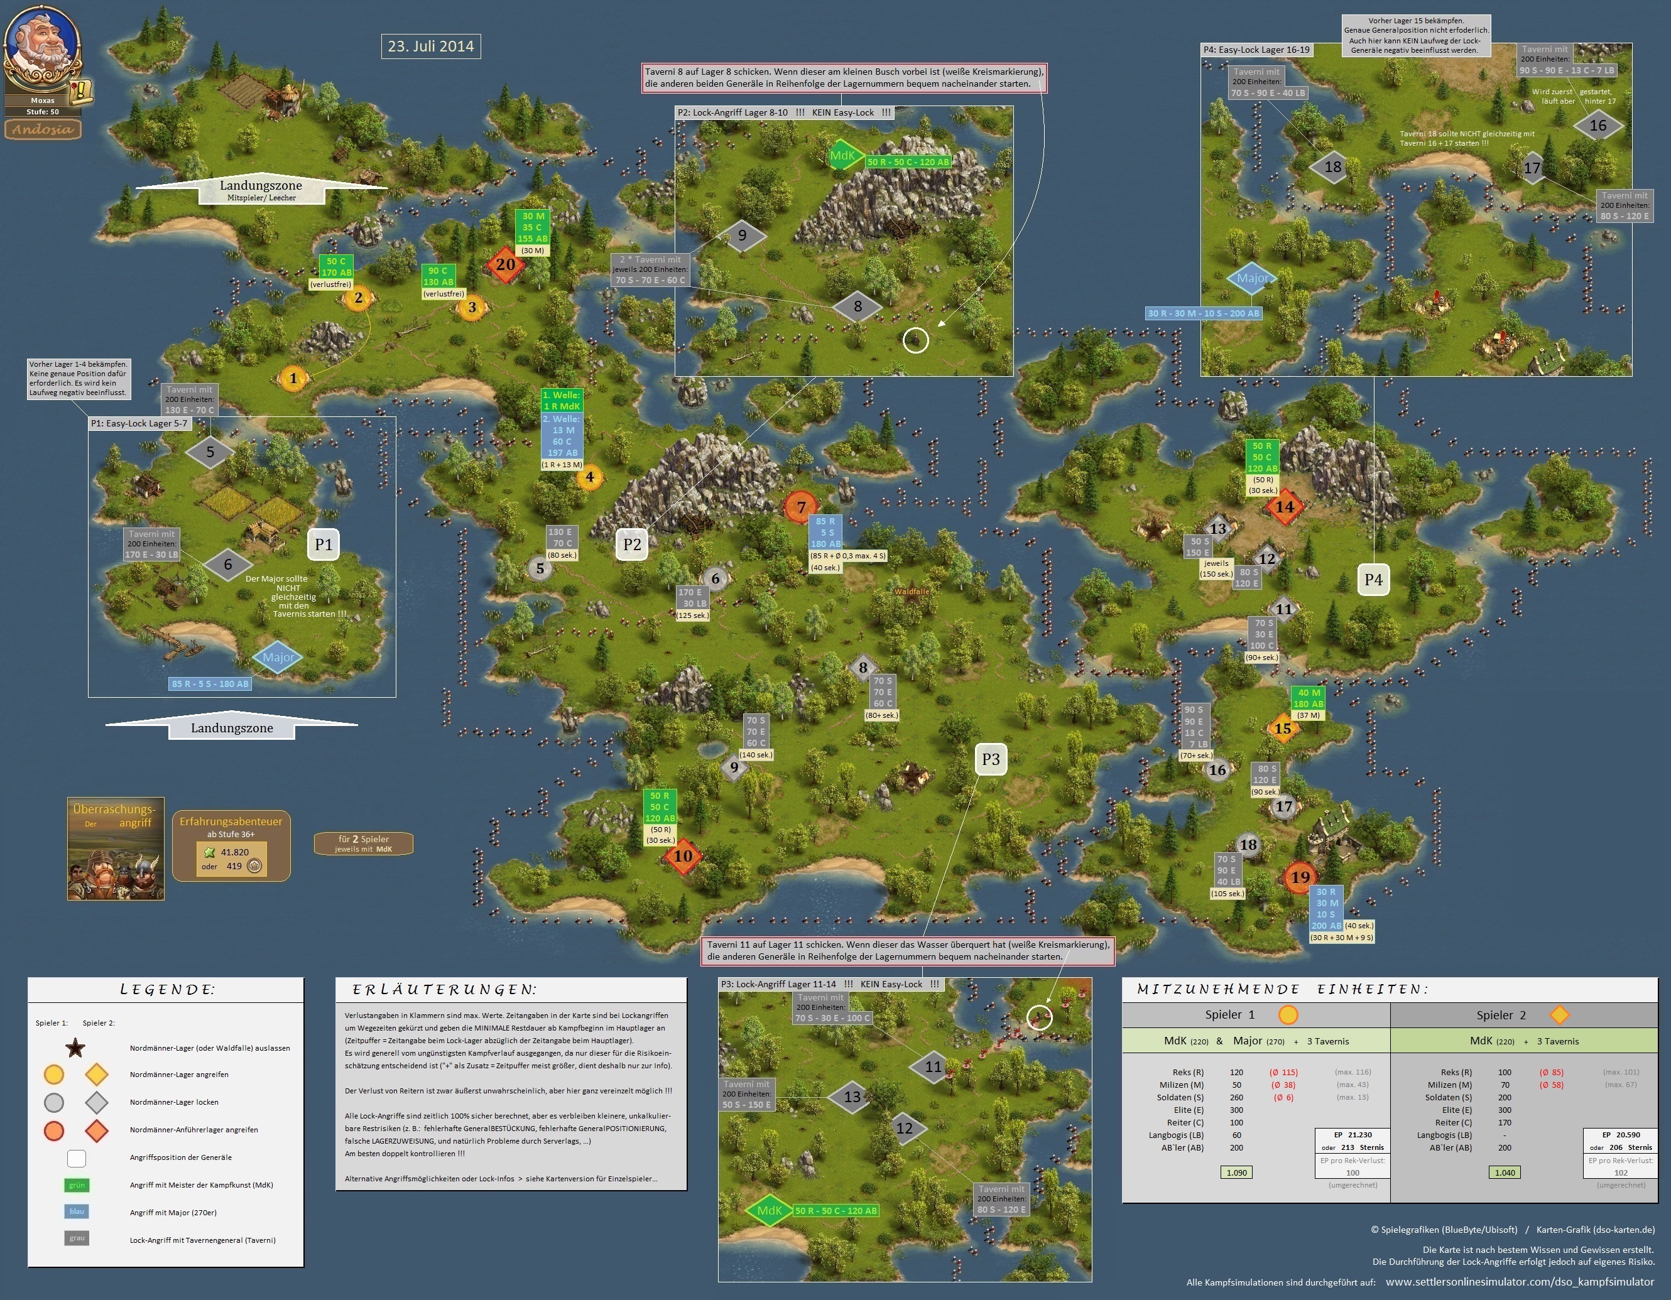Click red circle leader camp 7
This screenshot has width=1671, height=1300.
pyautogui.click(x=801, y=506)
